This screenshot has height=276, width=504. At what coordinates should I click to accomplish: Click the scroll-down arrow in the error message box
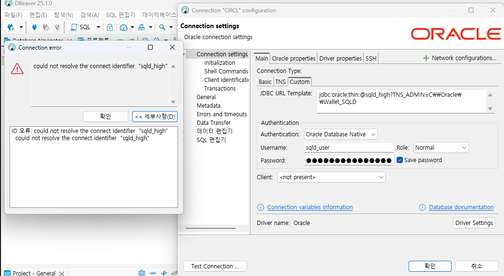point(173,102)
